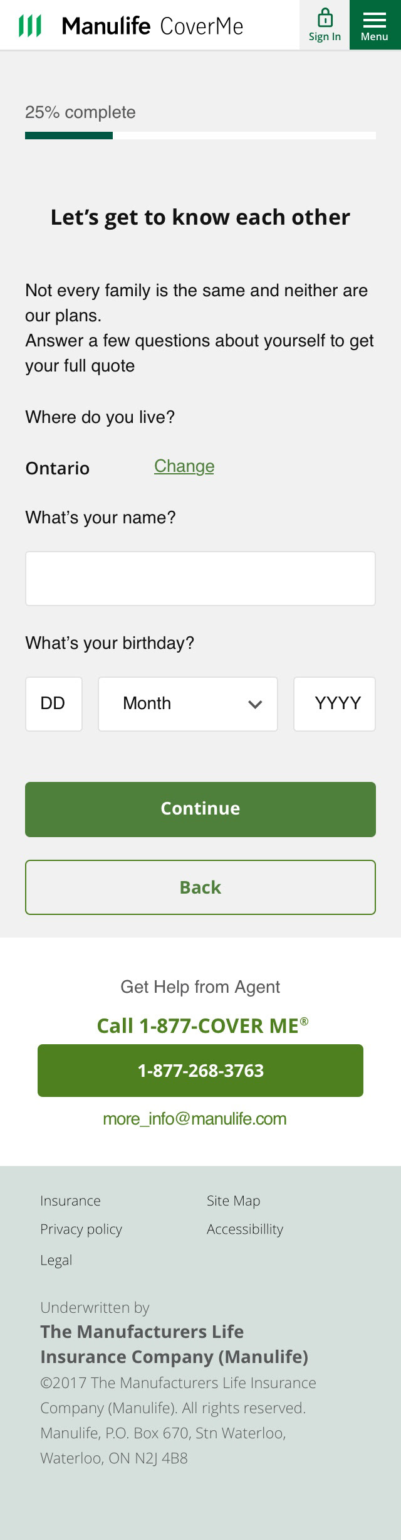Viewport: 401px width, 1540px height.
Task: Open the Privacy policy link
Action: 81,1229
